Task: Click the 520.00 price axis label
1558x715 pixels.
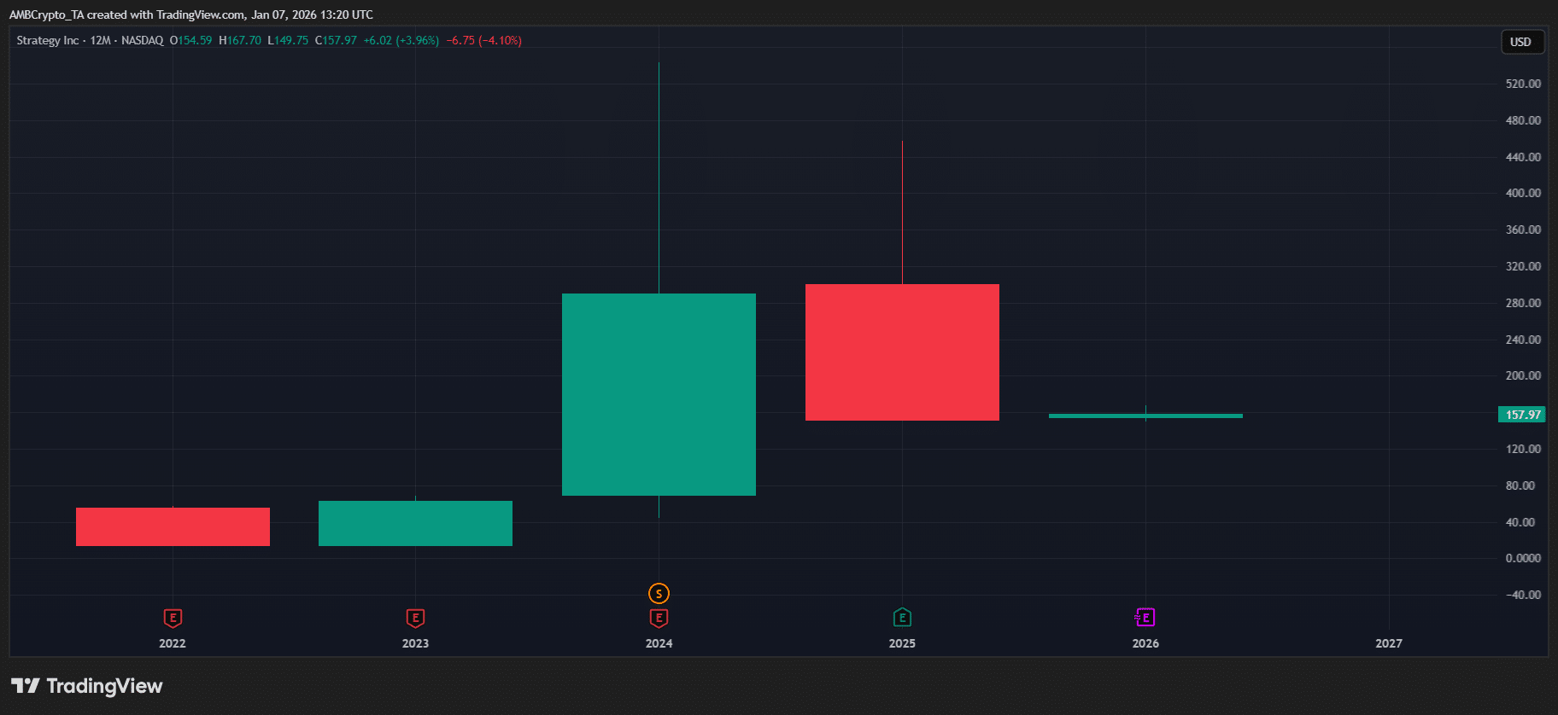Action: 1523,84
